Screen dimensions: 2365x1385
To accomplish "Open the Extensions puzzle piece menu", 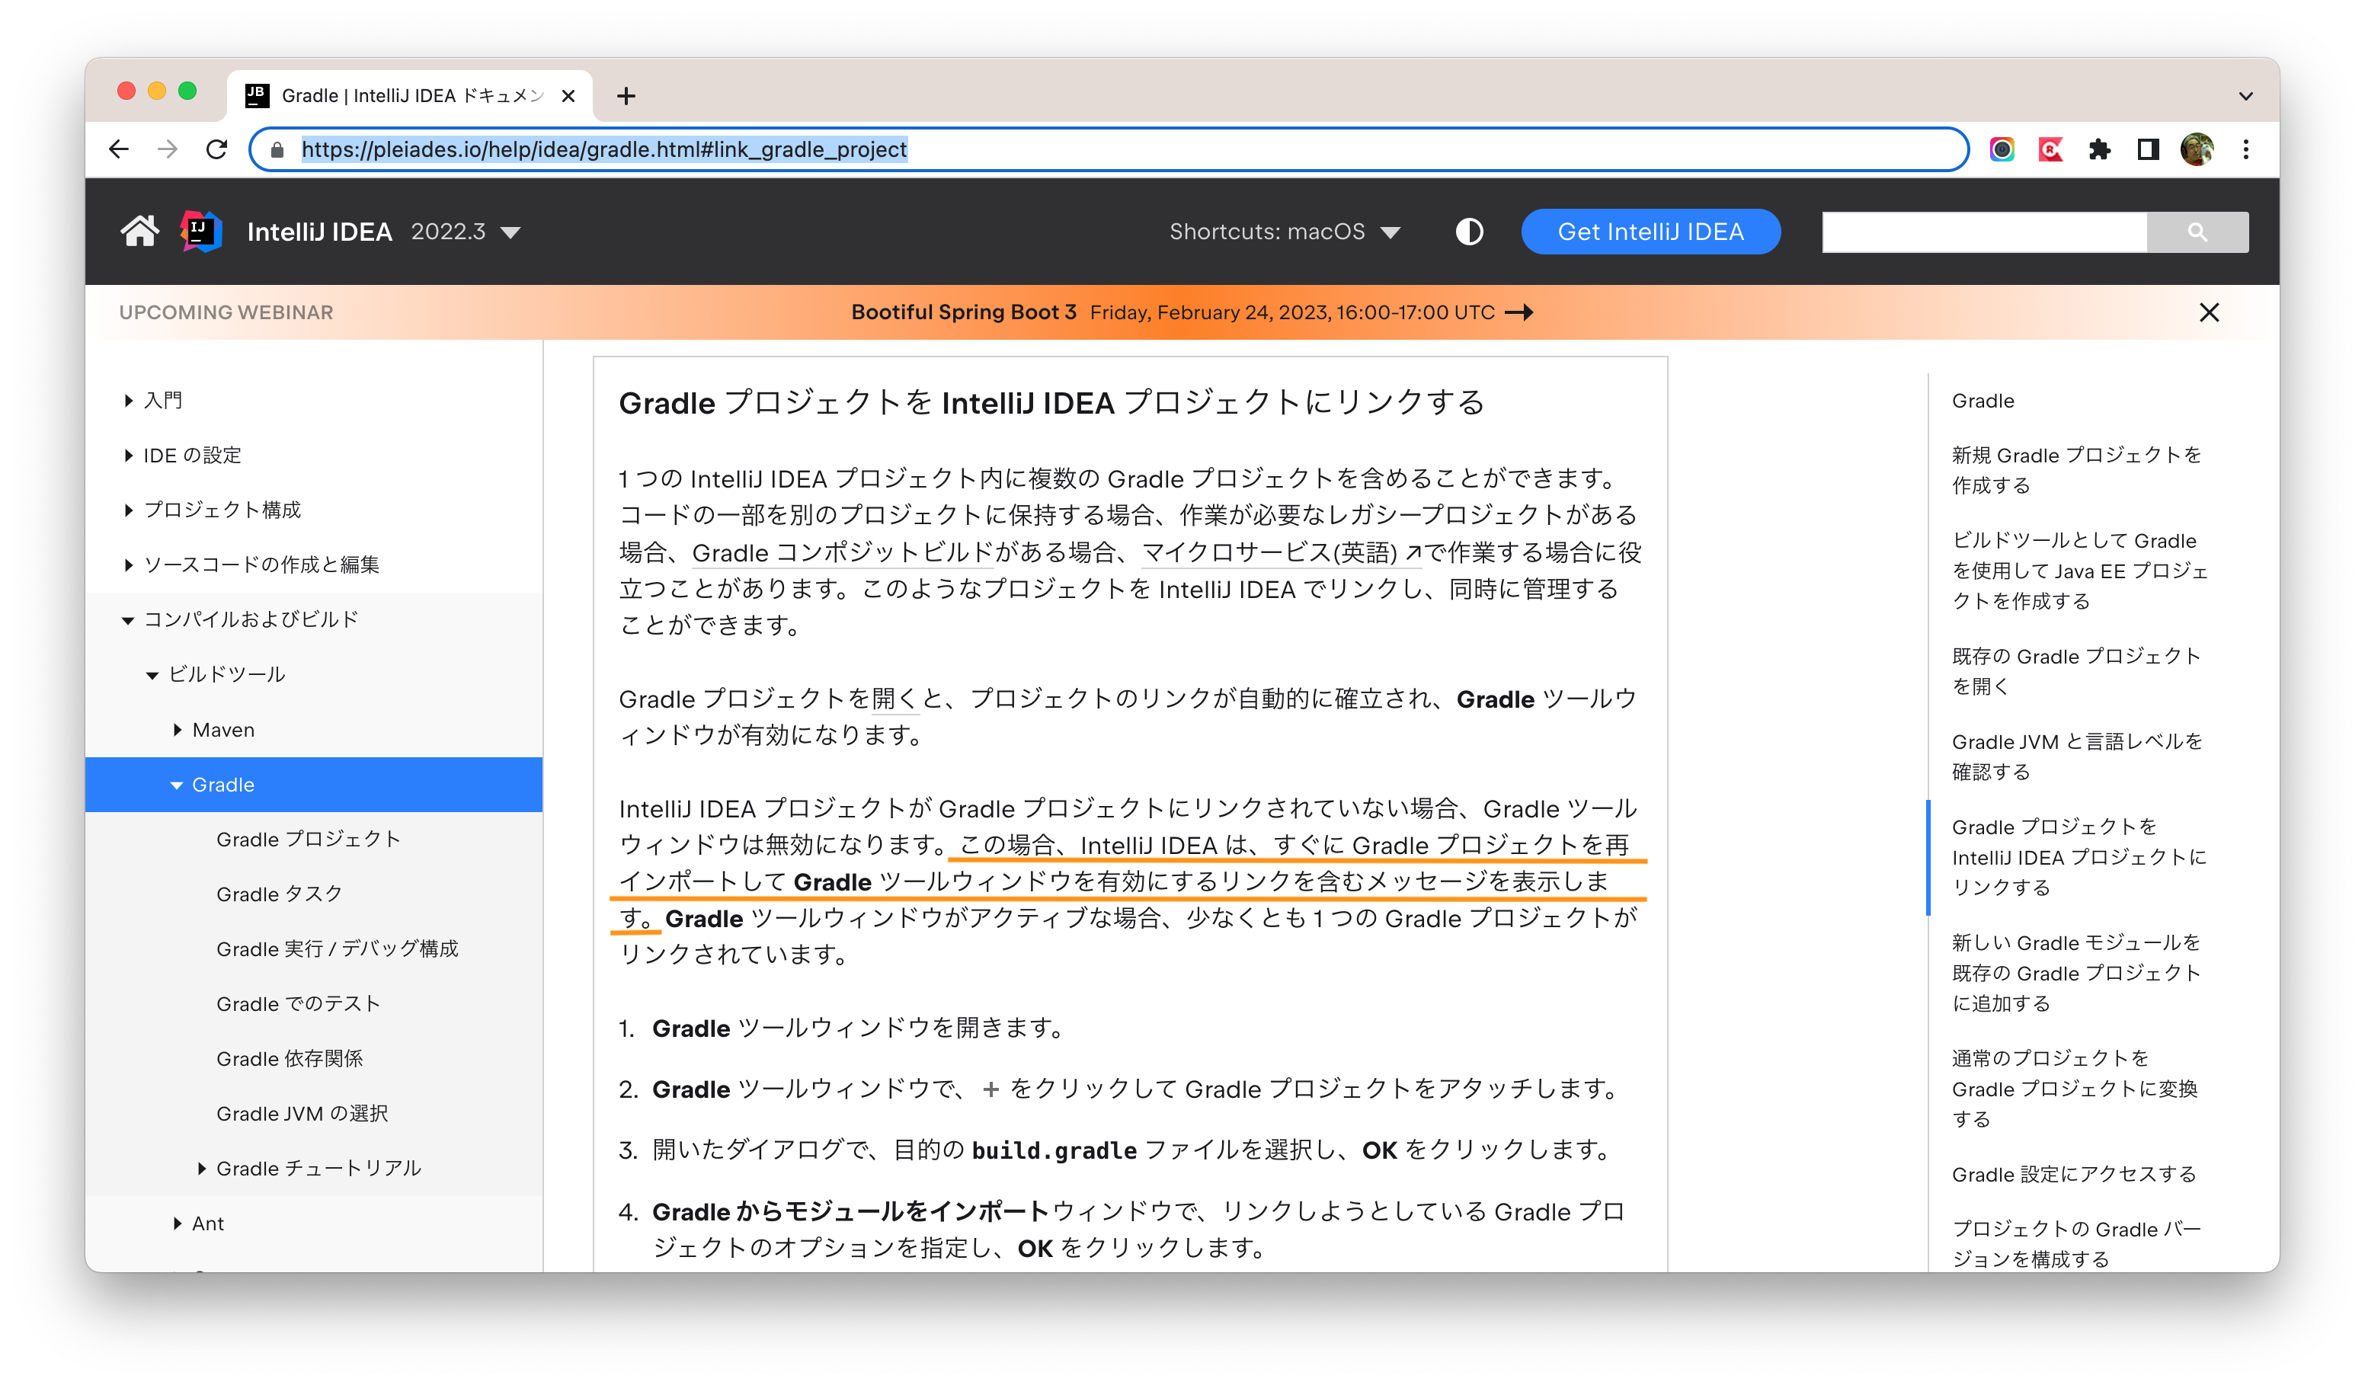I will [x=2099, y=149].
